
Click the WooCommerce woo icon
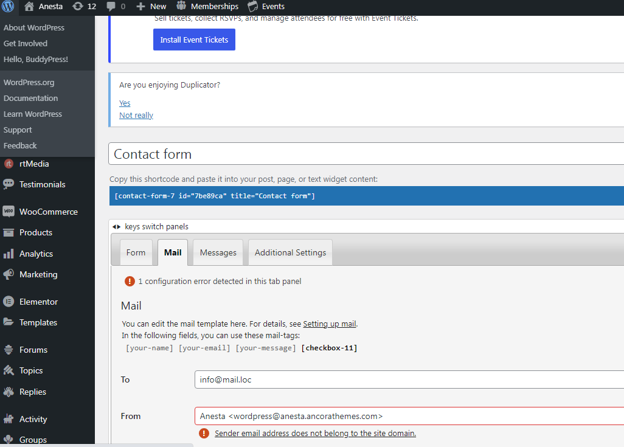(9, 212)
